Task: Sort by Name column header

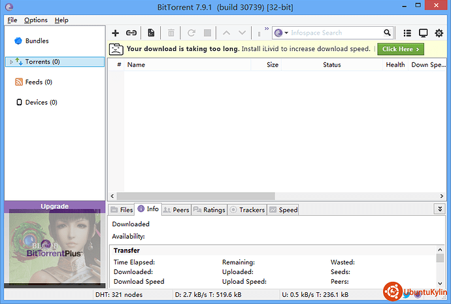Action: pos(188,65)
